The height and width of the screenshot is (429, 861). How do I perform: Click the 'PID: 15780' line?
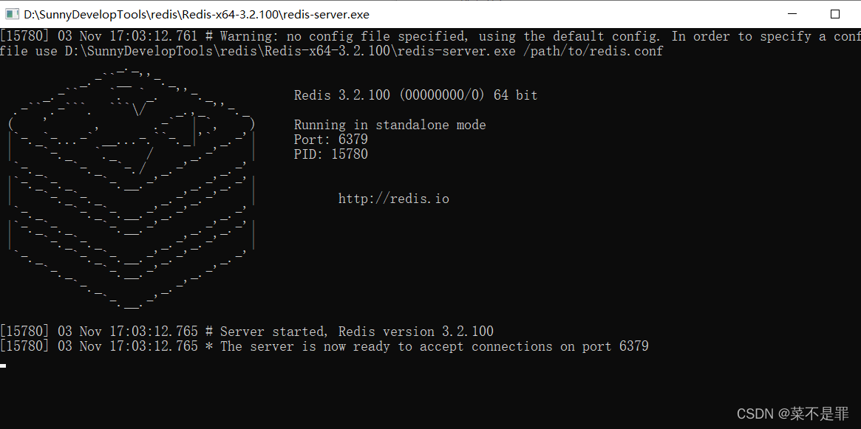pyautogui.click(x=330, y=155)
